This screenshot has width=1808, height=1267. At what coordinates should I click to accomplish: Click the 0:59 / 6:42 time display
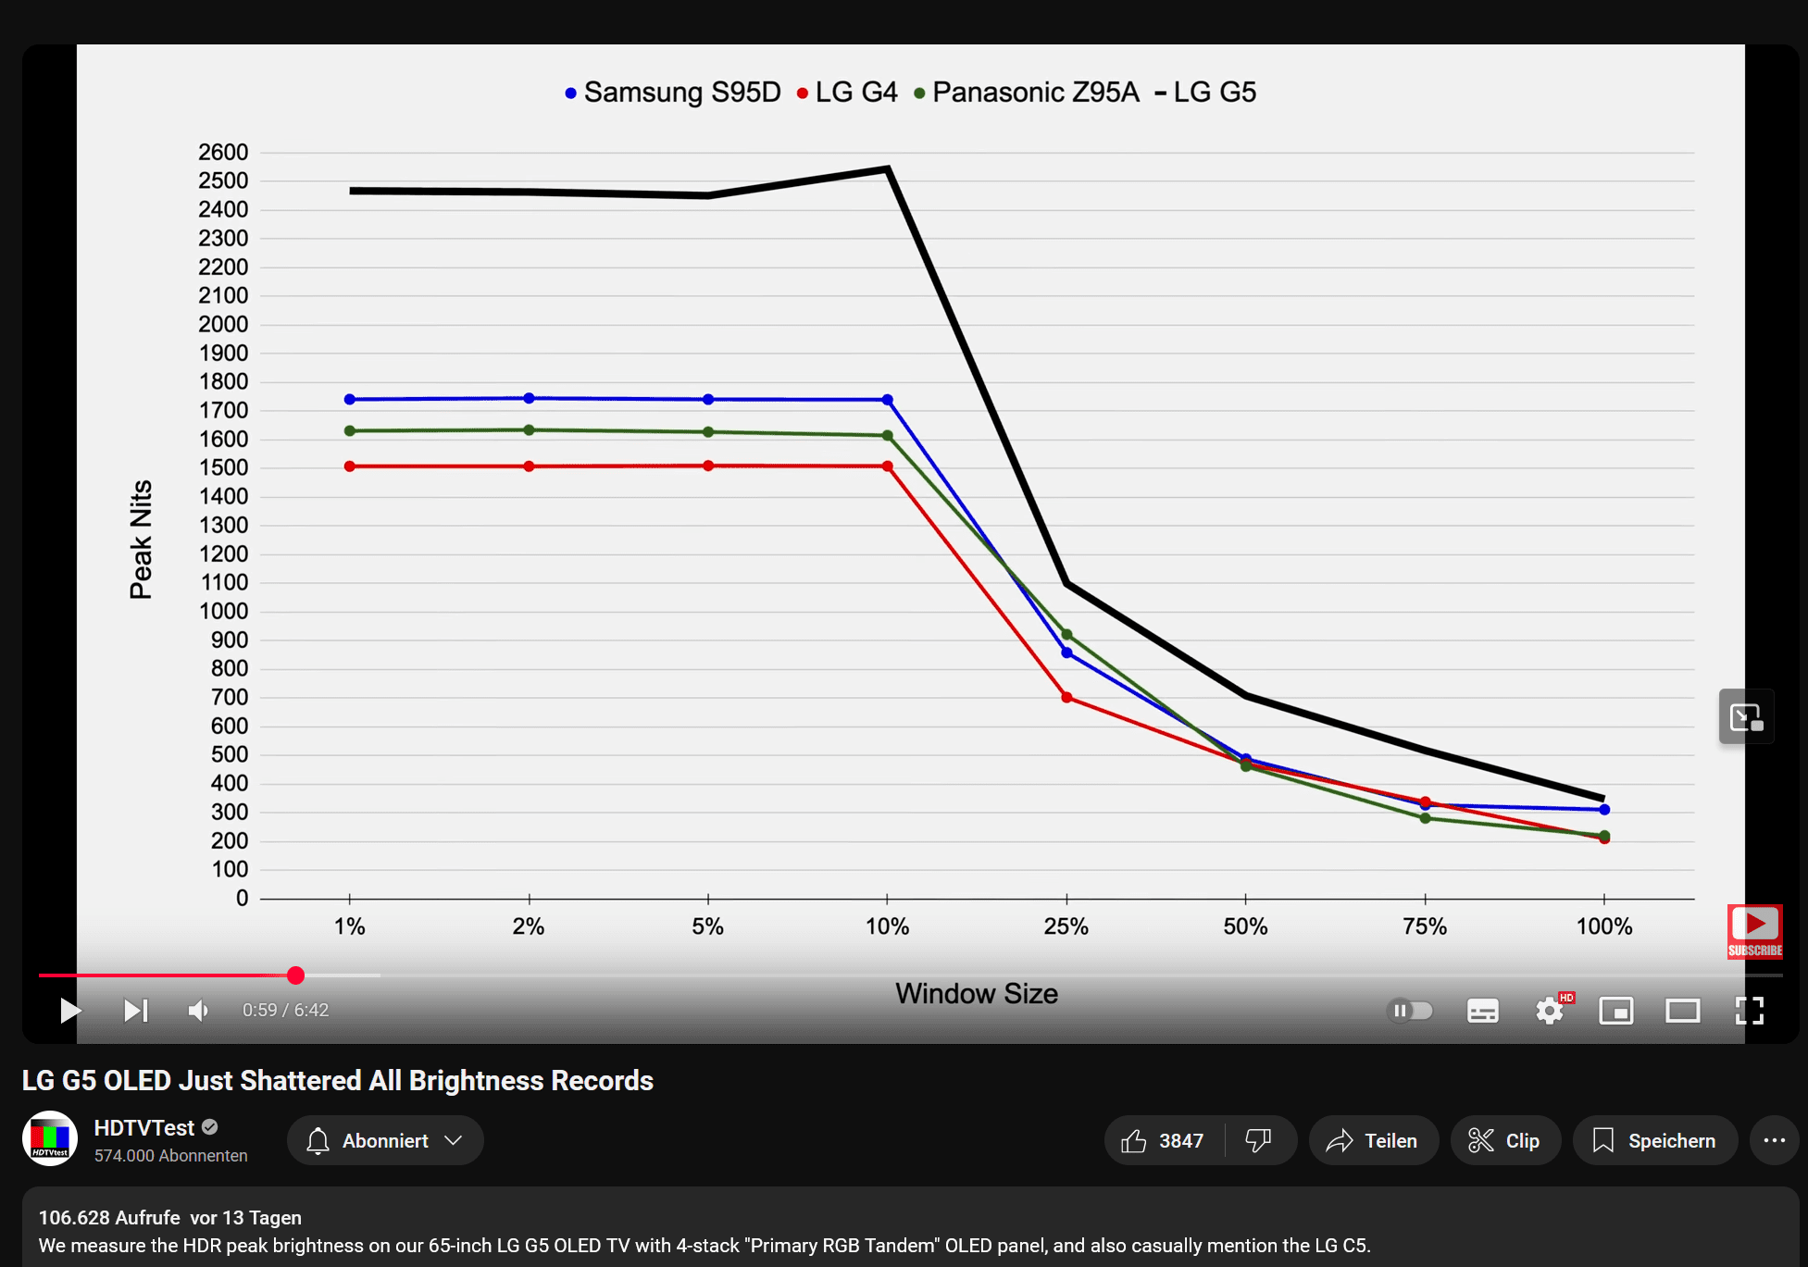(x=285, y=1010)
